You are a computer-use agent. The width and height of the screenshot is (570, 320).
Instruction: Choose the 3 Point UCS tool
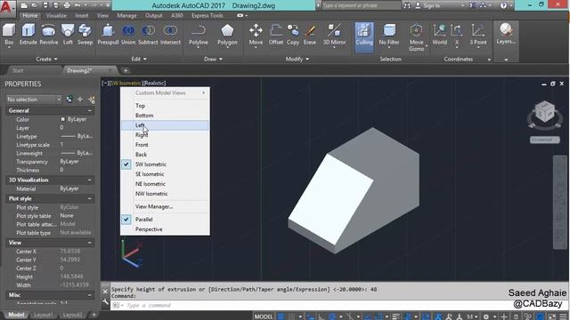(477, 35)
